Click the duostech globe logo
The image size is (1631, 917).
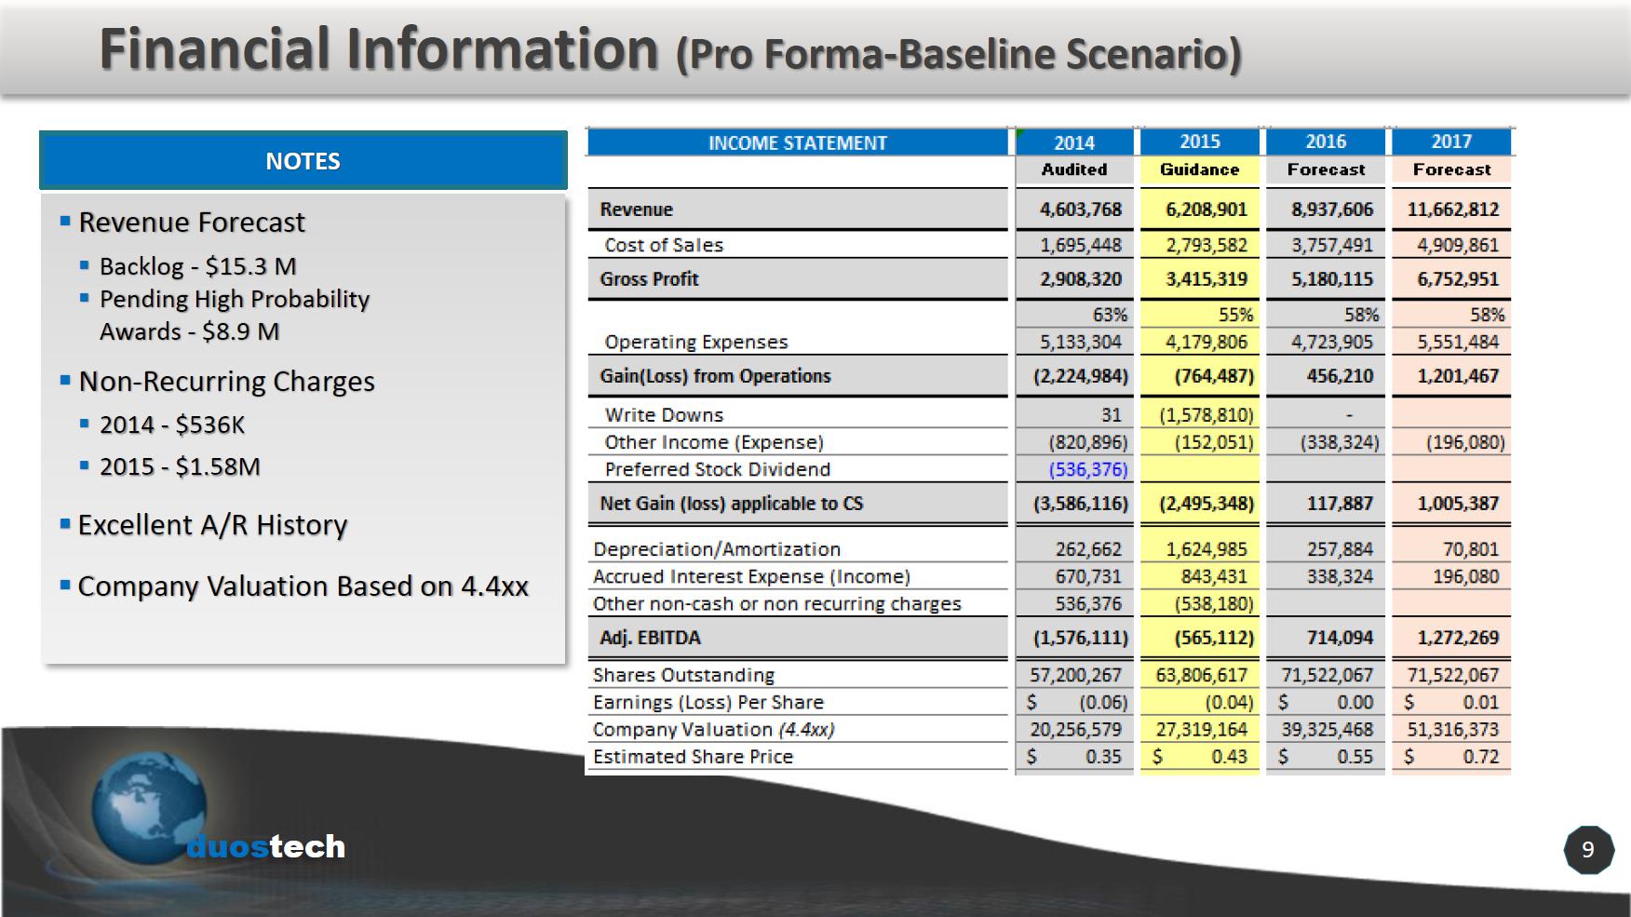149,805
